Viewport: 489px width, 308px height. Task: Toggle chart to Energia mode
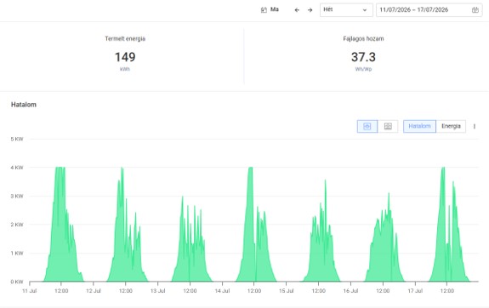coord(451,127)
